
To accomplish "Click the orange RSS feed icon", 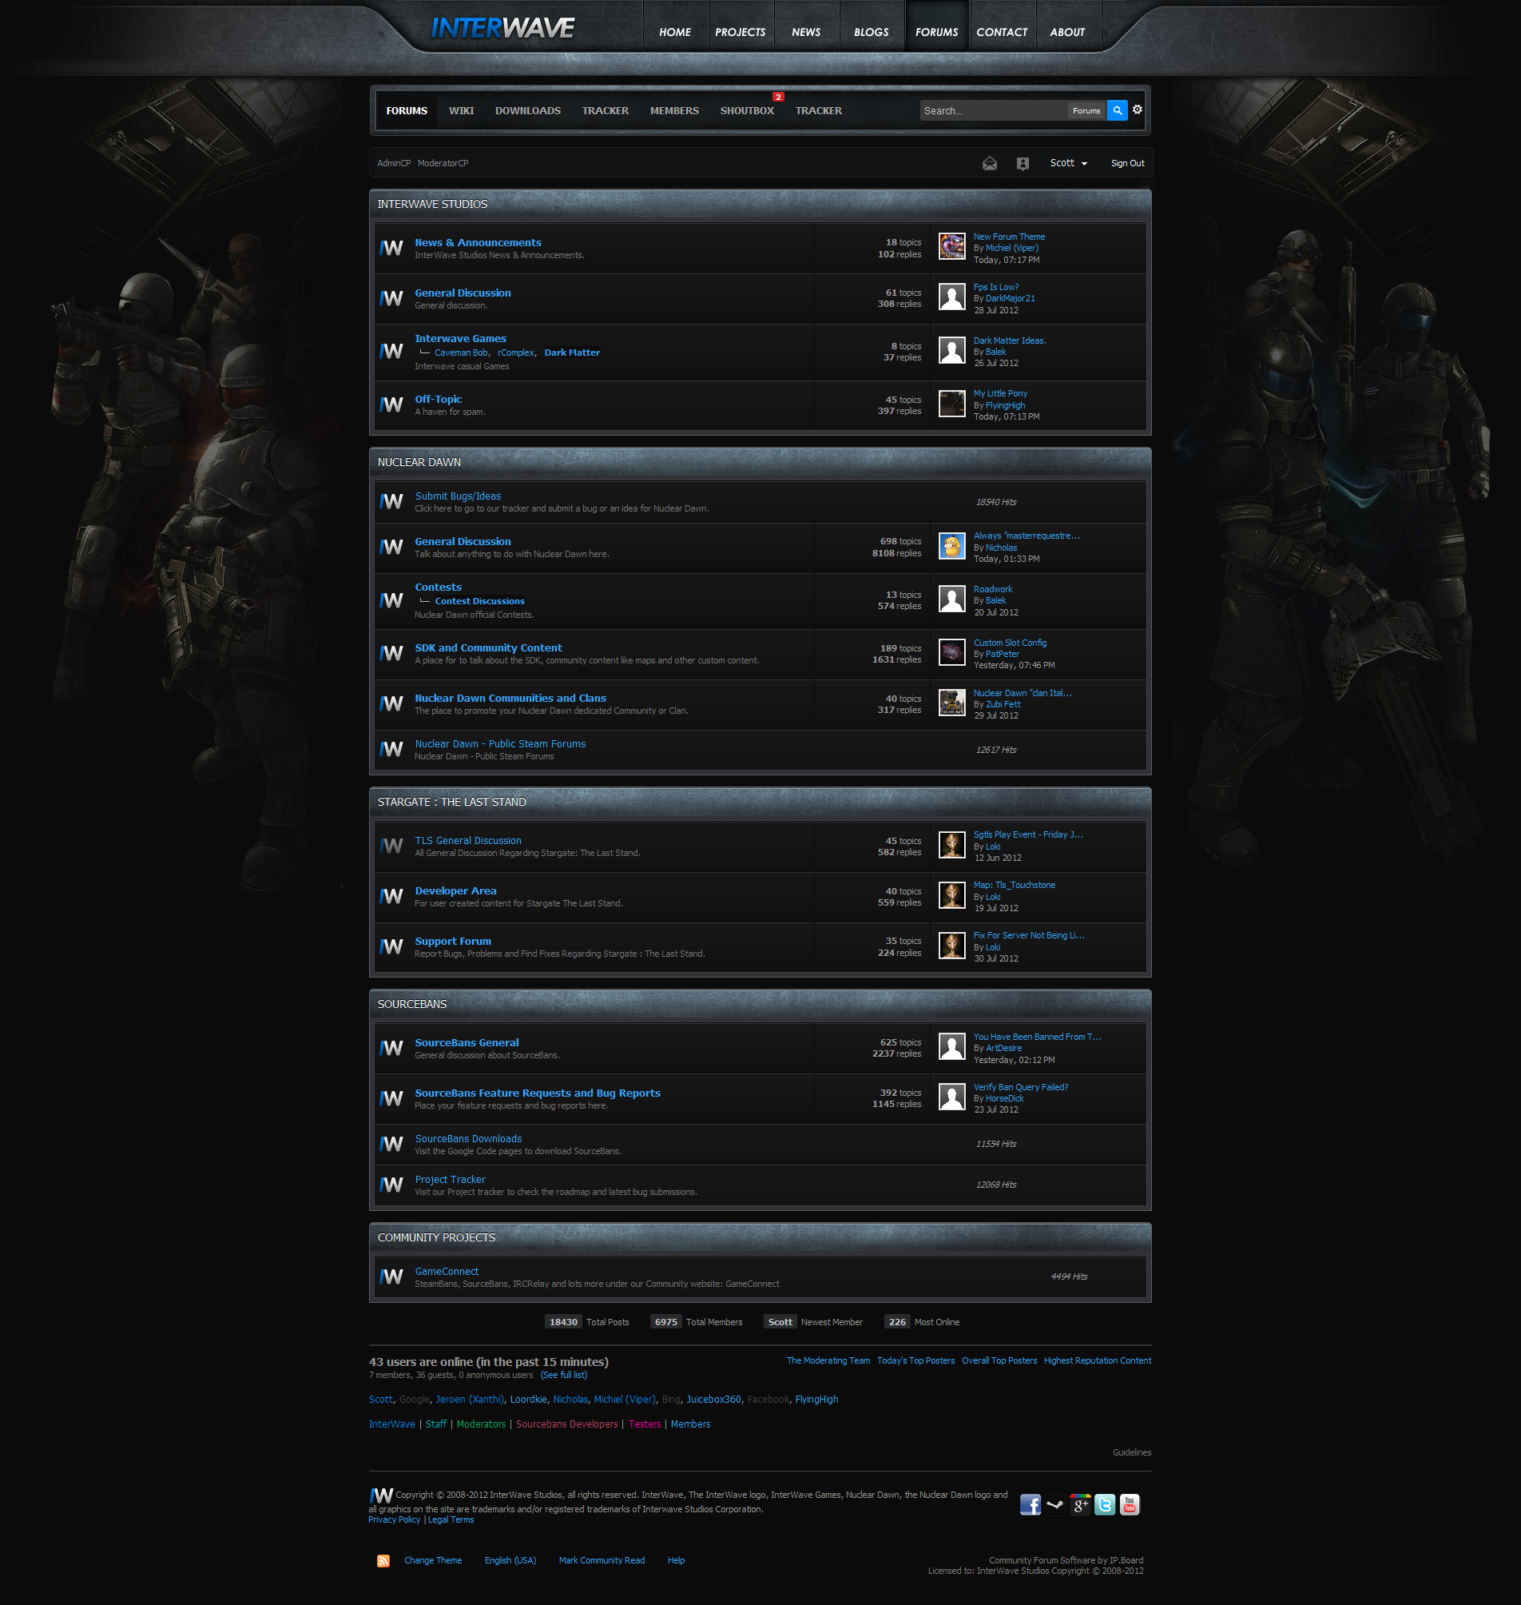I will coord(383,1560).
